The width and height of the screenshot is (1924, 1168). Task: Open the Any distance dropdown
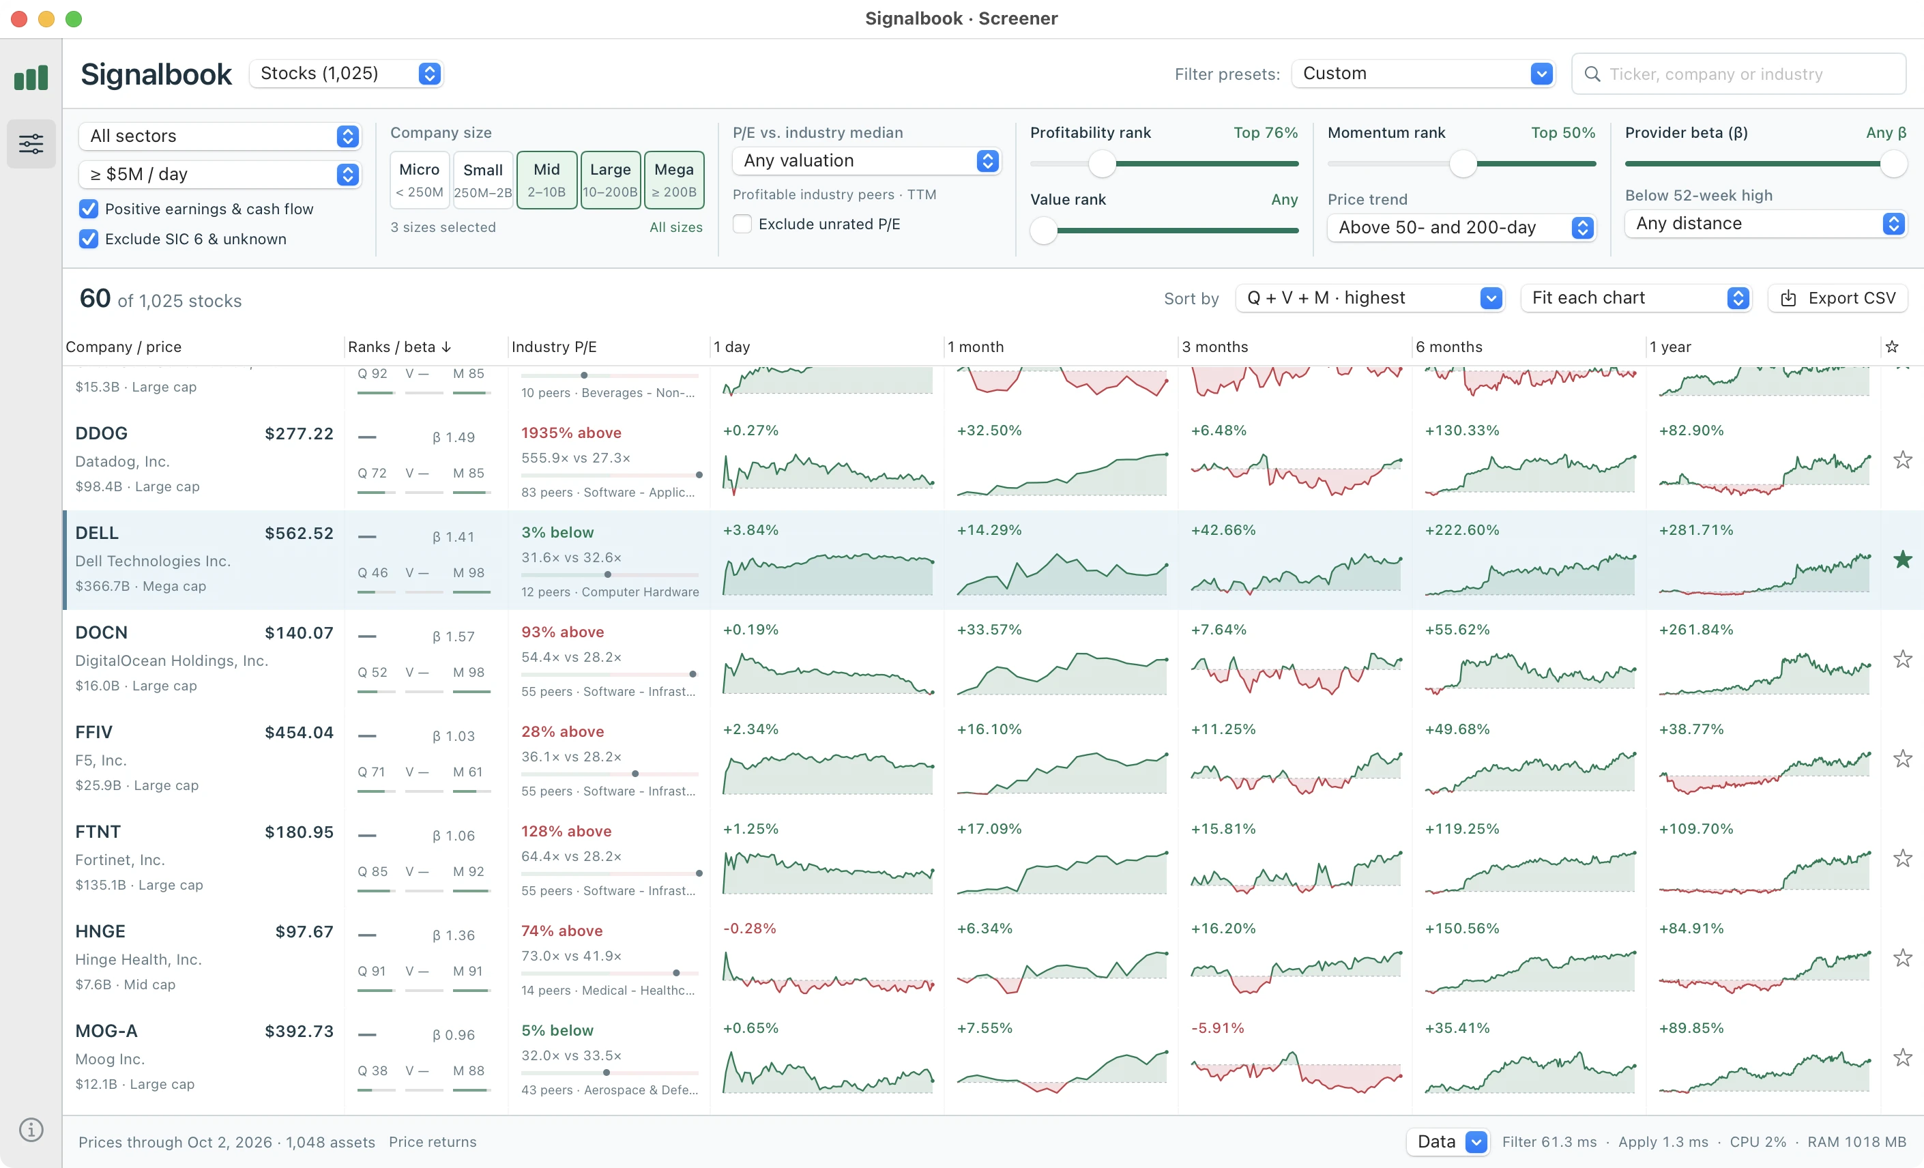pyautogui.click(x=1766, y=223)
